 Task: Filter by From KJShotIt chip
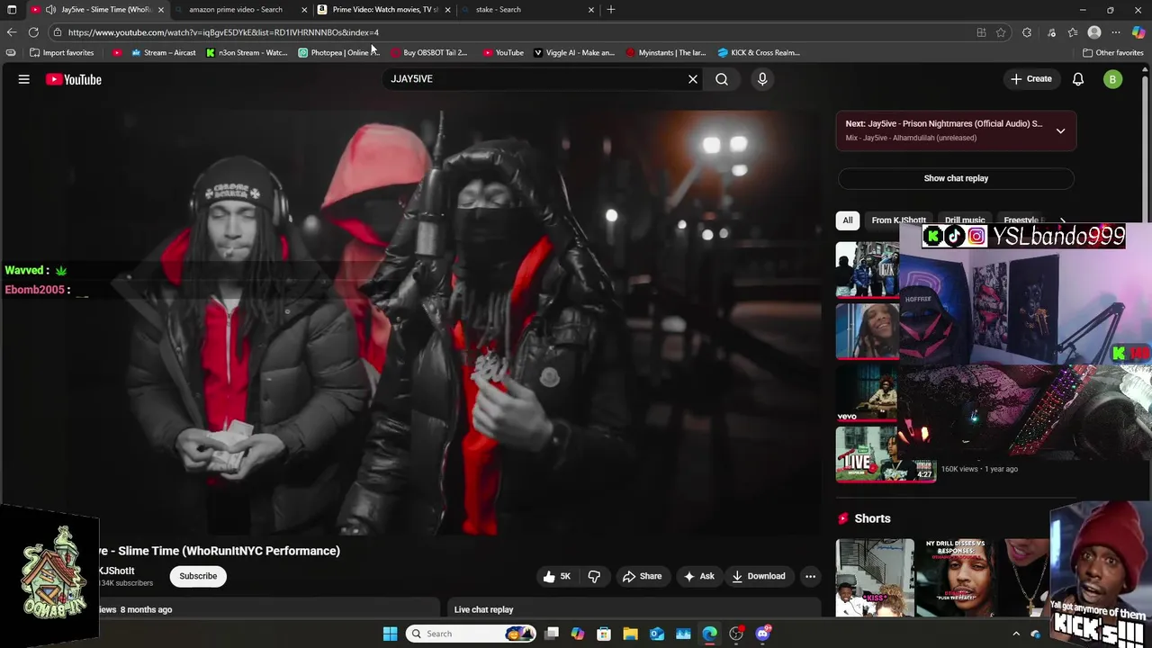898,220
